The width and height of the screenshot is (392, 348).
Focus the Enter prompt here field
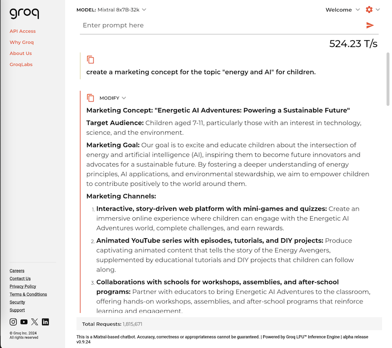[x=220, y=25]
